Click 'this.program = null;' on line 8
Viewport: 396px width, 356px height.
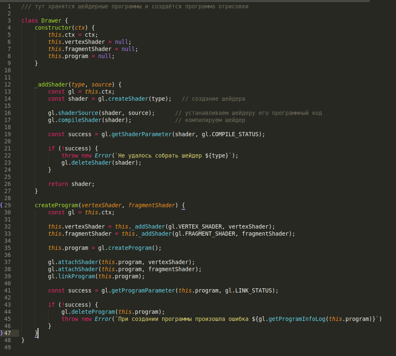click(81, 56)
